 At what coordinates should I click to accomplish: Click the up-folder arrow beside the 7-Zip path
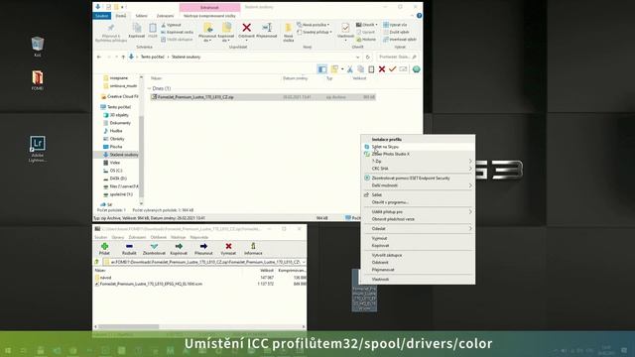97,262
